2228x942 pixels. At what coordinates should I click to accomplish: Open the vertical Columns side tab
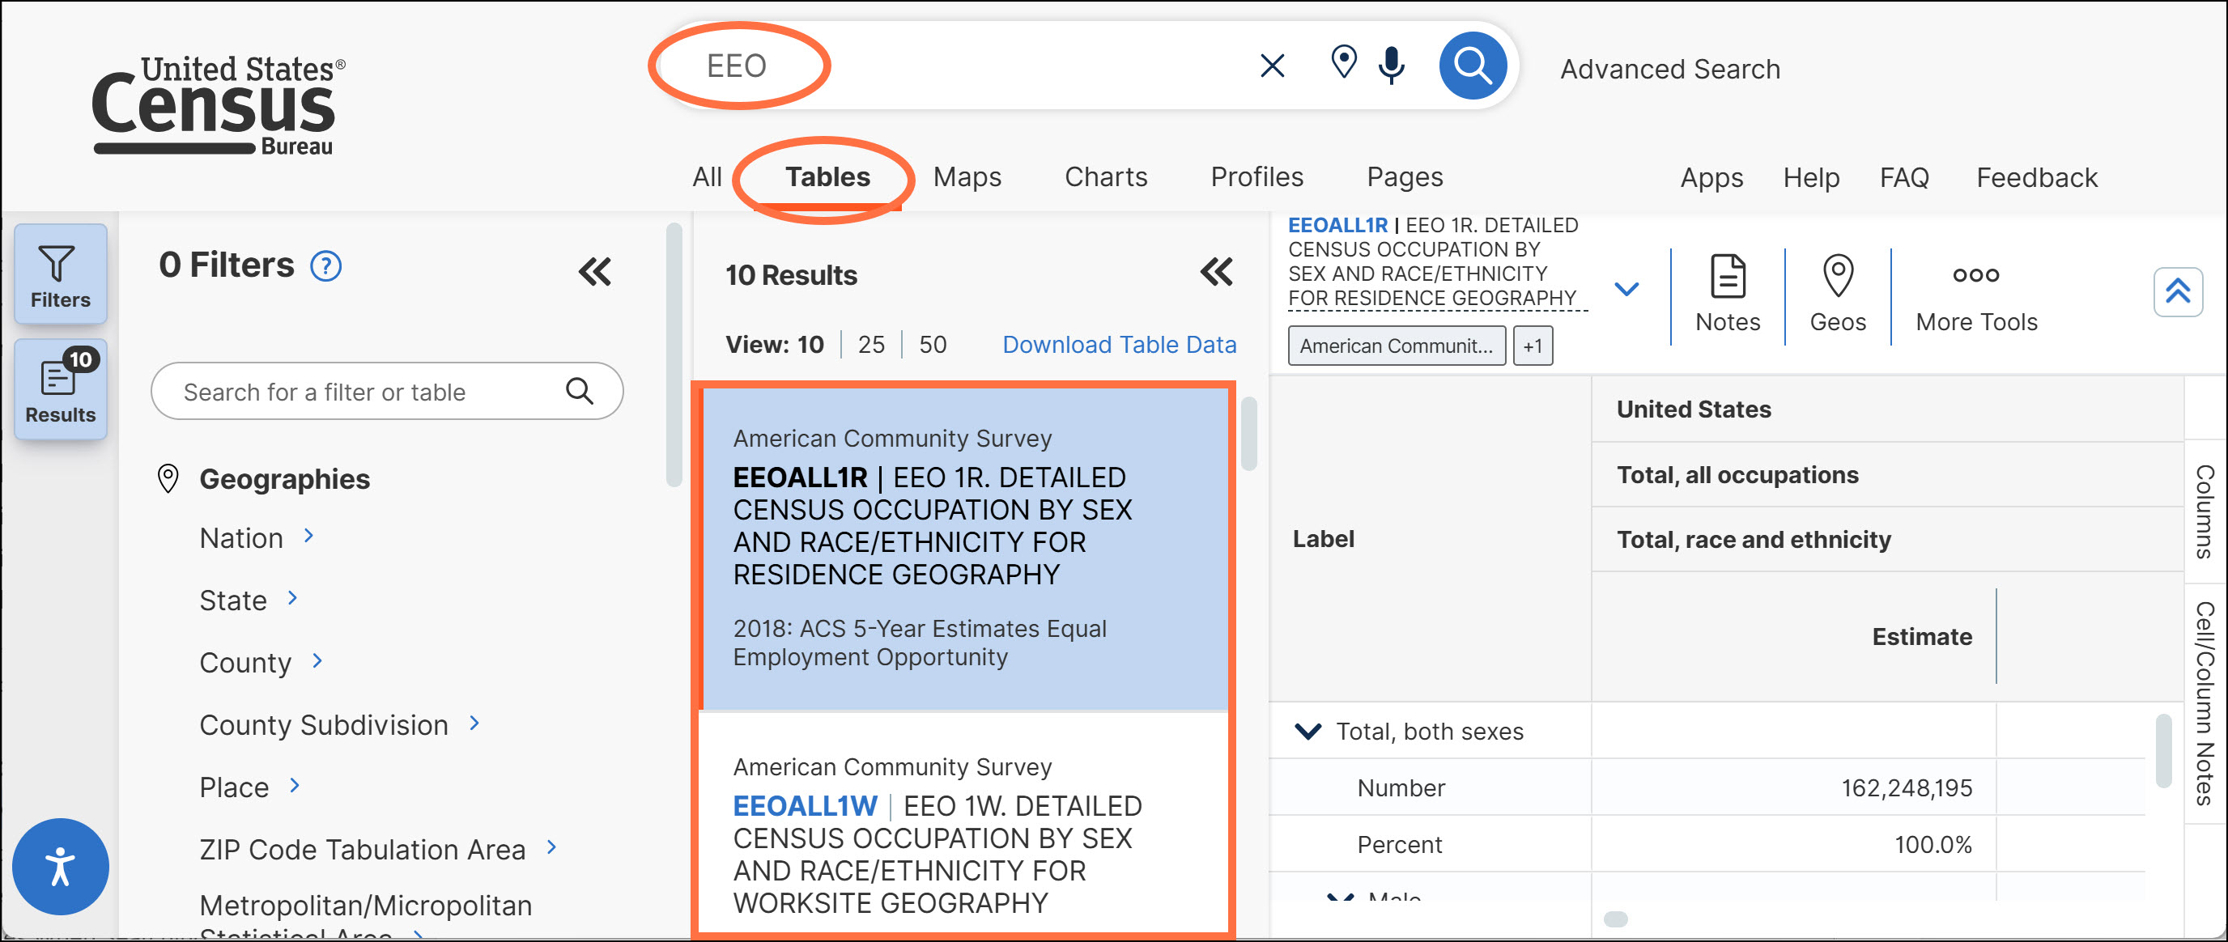coord(2204,511)
